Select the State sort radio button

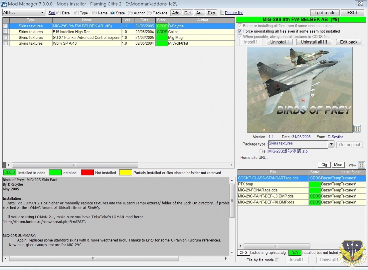tap(112, 13)
